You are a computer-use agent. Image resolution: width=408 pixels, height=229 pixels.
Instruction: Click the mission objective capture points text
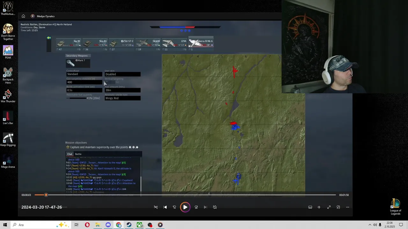click(104, 147)
